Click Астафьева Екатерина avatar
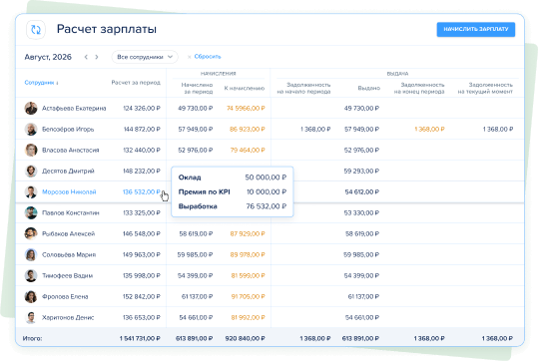 tap(31, 108)
